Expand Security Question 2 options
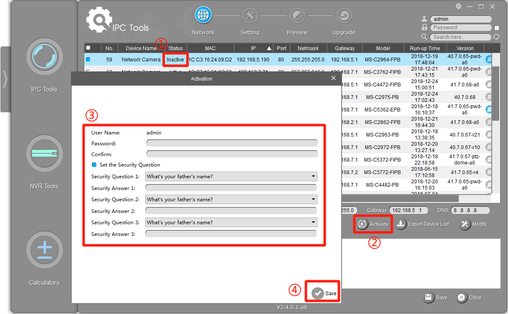 click(x=313, y=199)
